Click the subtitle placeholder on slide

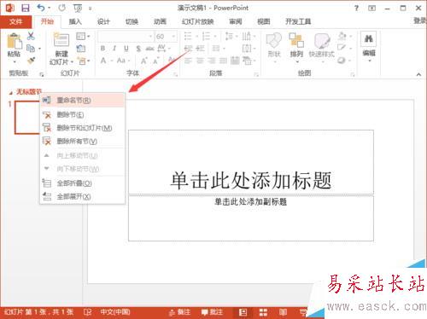click(251, 218)
